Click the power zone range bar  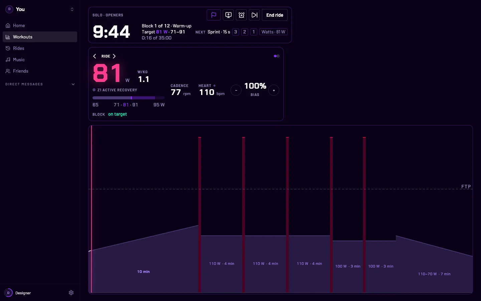pyautogui.click(x=129, y=98)
